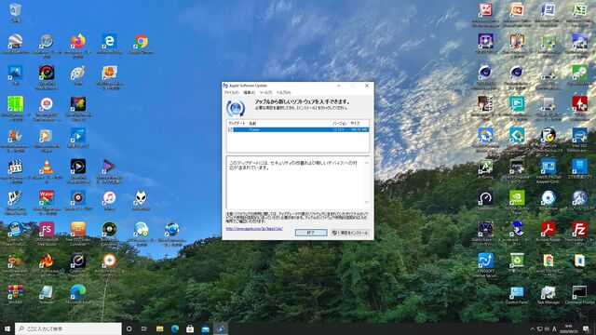Click the サイズ column header
The height and width of the screenshot is (335, 596).
tap(355, 124)
